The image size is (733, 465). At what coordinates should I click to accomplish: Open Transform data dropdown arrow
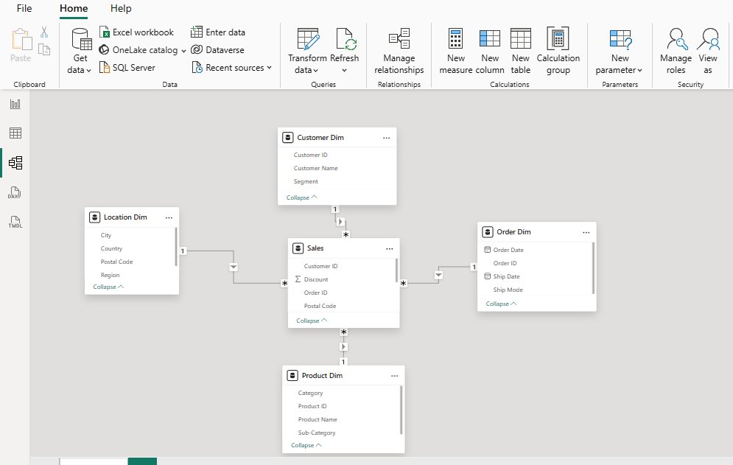315,71
